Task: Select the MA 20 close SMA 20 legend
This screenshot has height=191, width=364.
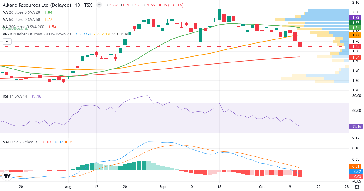Action: tap(21, 12)
